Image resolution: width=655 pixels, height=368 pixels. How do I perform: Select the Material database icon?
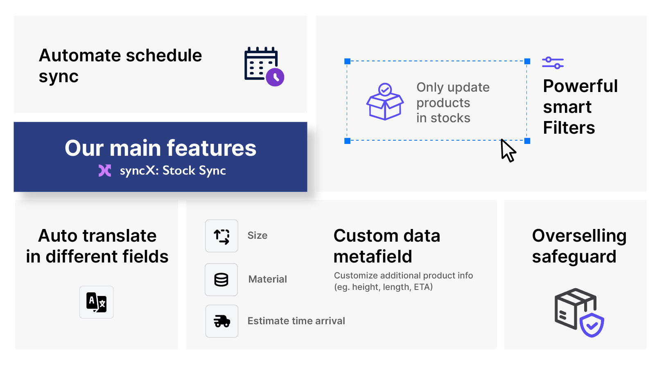tap(221, 280)
